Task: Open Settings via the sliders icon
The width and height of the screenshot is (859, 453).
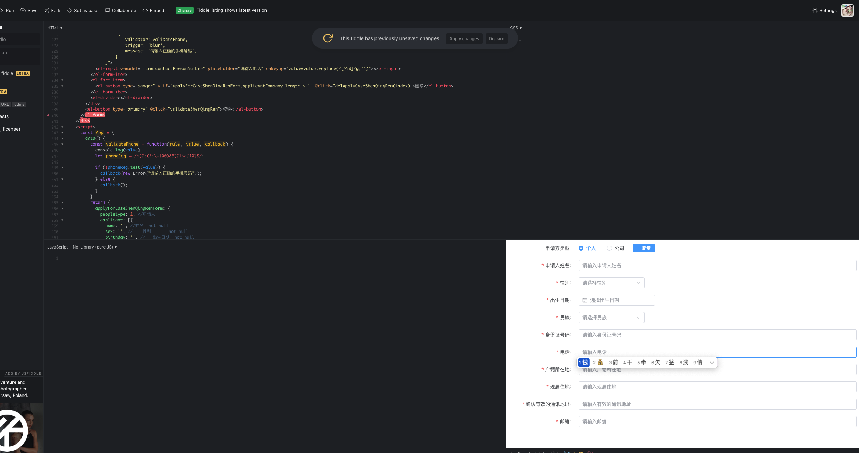Action: pos(815,10)
